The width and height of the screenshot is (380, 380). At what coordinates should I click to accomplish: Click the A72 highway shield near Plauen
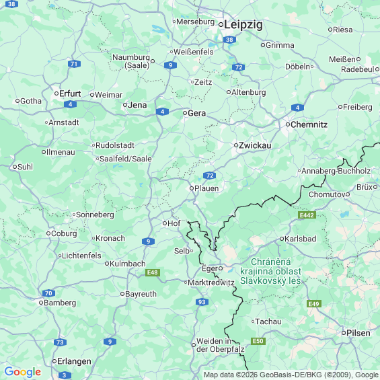point(210,176)
